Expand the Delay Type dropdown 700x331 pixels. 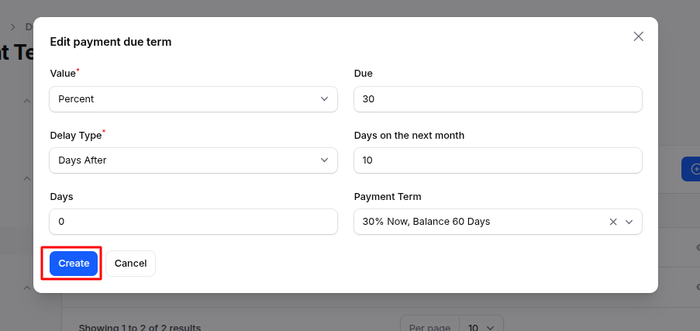[193, 160]
